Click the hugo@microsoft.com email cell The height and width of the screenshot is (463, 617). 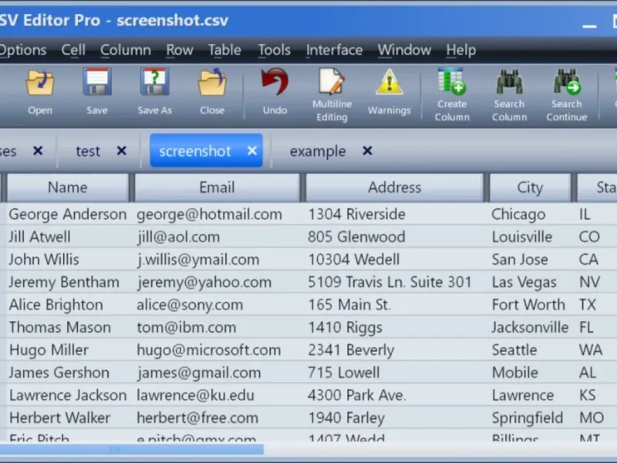click(x=219, y=350)
